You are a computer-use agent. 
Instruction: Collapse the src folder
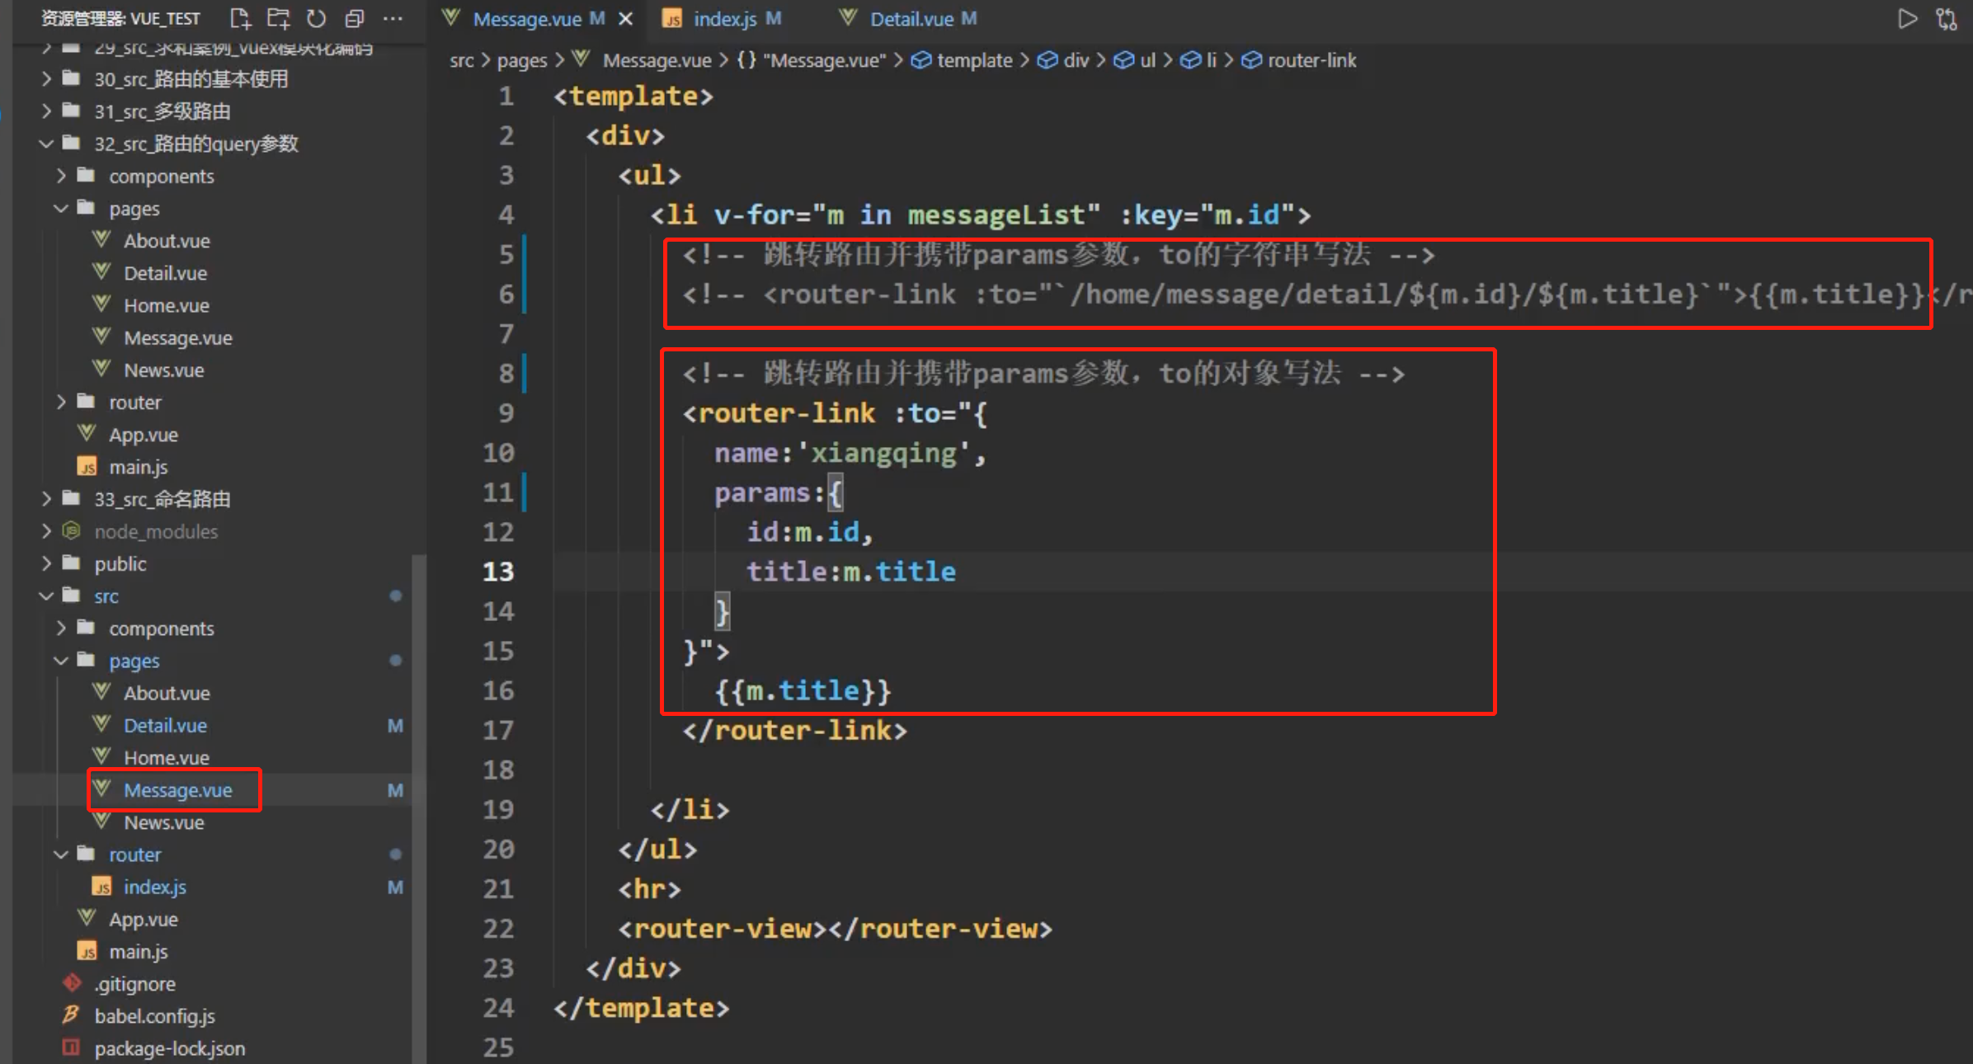point(106,596)
